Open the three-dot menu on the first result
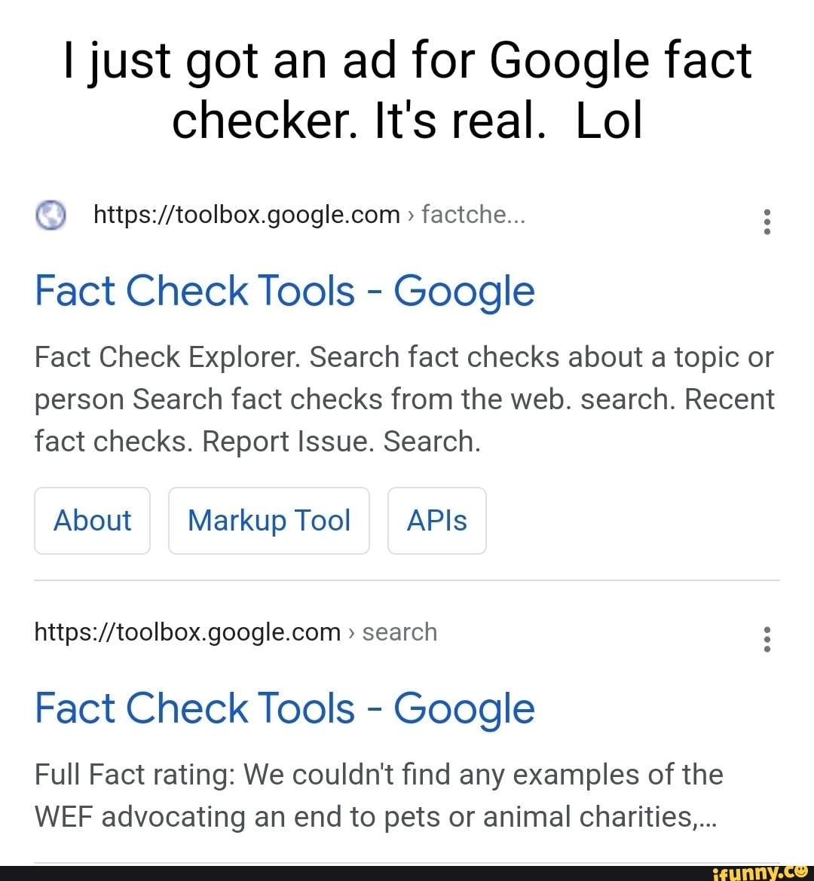This screenshot has width=814, height=881. 767,222
